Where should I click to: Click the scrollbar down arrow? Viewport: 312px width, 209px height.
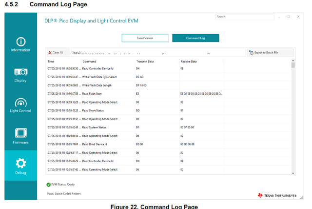click(293, 173)
